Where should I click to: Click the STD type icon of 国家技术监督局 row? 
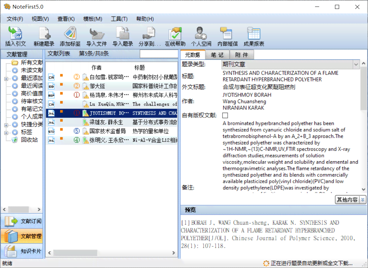click(51, 131)
